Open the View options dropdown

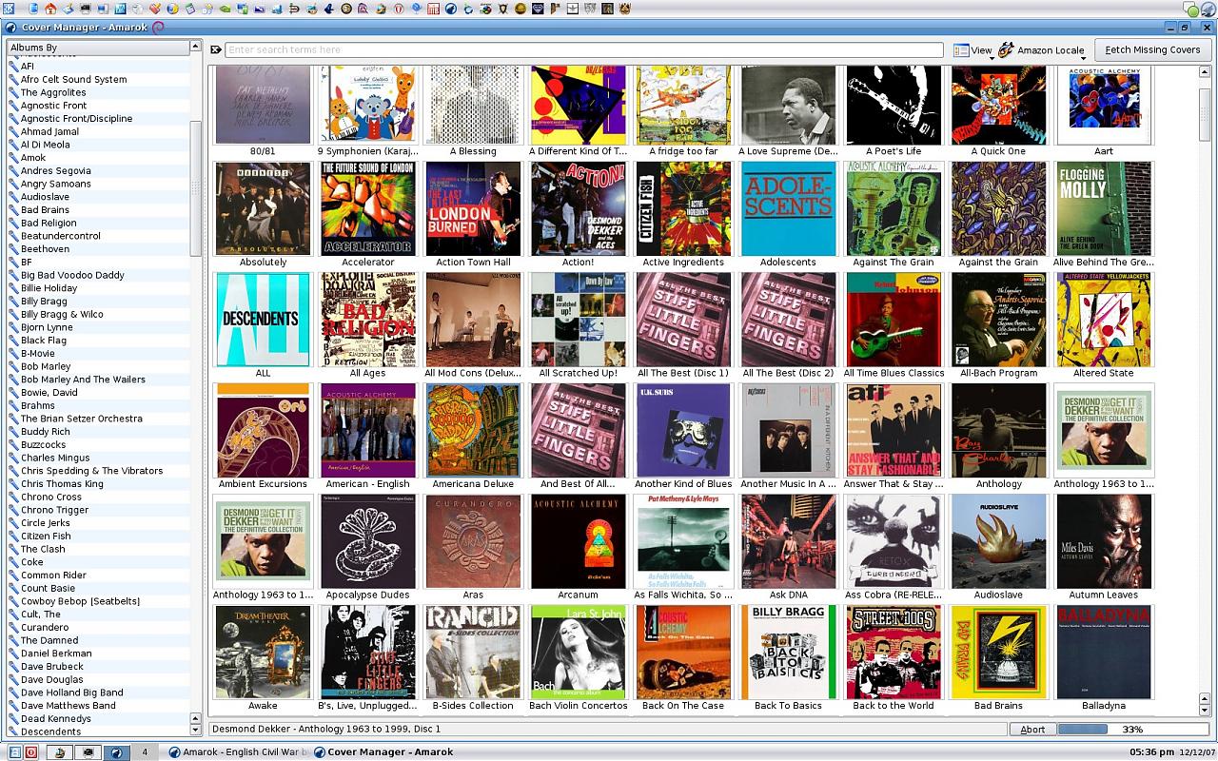pos(973,49)
